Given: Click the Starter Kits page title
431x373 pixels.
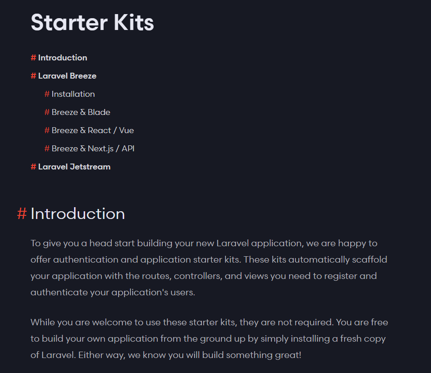Looking at the screenshot, I should (x=92, y=23).
